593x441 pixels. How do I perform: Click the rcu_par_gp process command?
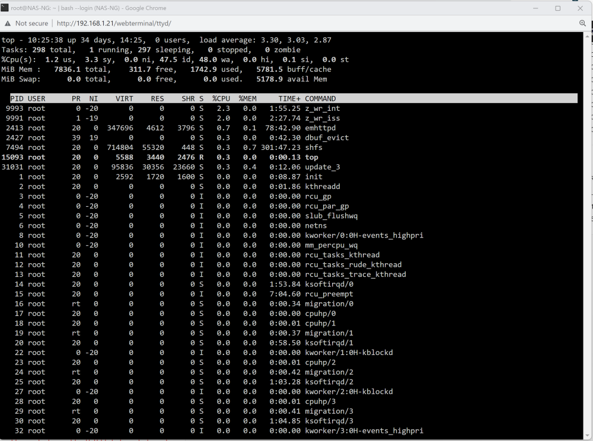327,206
